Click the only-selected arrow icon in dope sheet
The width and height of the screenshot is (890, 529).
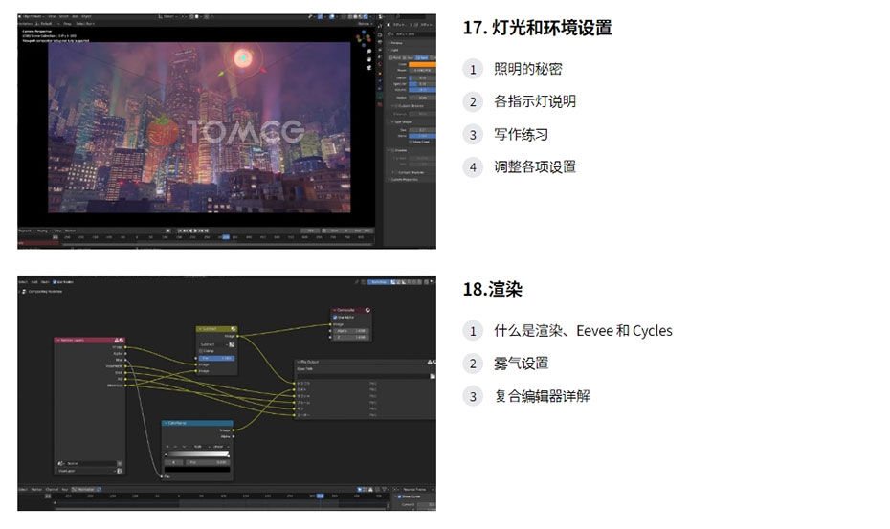[359, 489]
